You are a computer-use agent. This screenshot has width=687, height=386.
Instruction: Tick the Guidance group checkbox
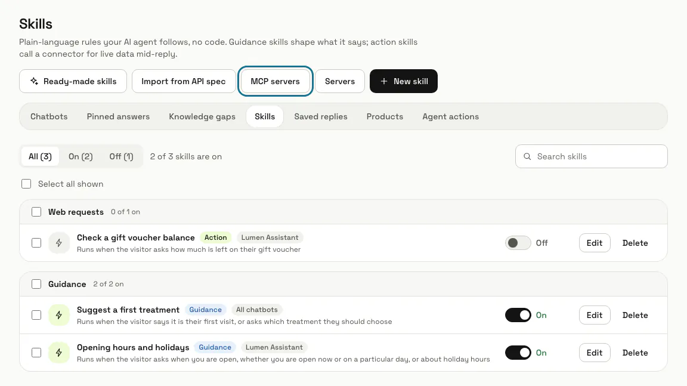click(x=36, y=285)
